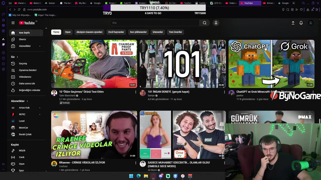This screenshot has width=321, height=180.
Task: Open MoreCar subscription channel
Action: tap(26, 128)
